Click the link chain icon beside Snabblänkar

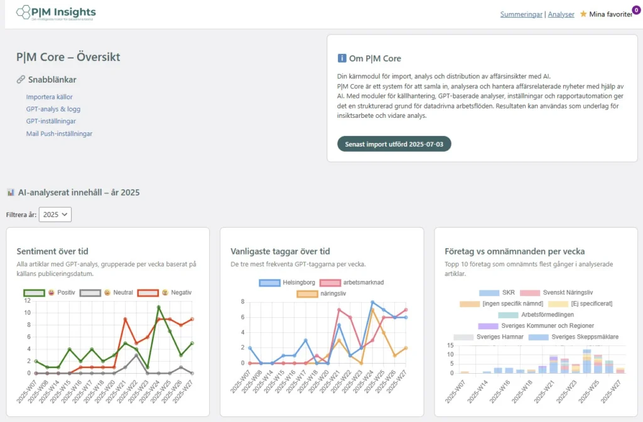tap(21, 80)
